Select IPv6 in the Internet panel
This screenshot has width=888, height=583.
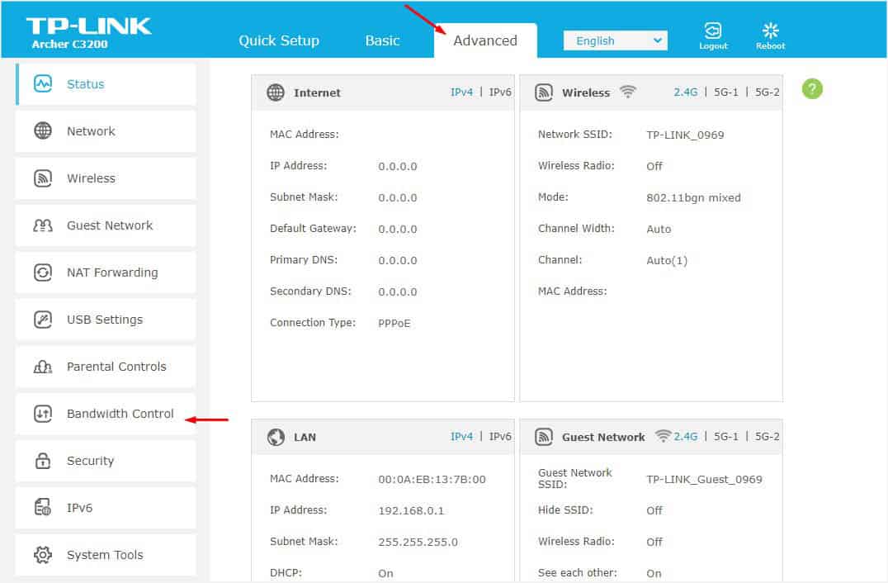(x=500, y=92)
